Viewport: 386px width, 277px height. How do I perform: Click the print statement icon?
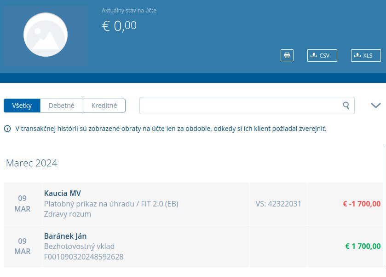(x=287, y=55)
